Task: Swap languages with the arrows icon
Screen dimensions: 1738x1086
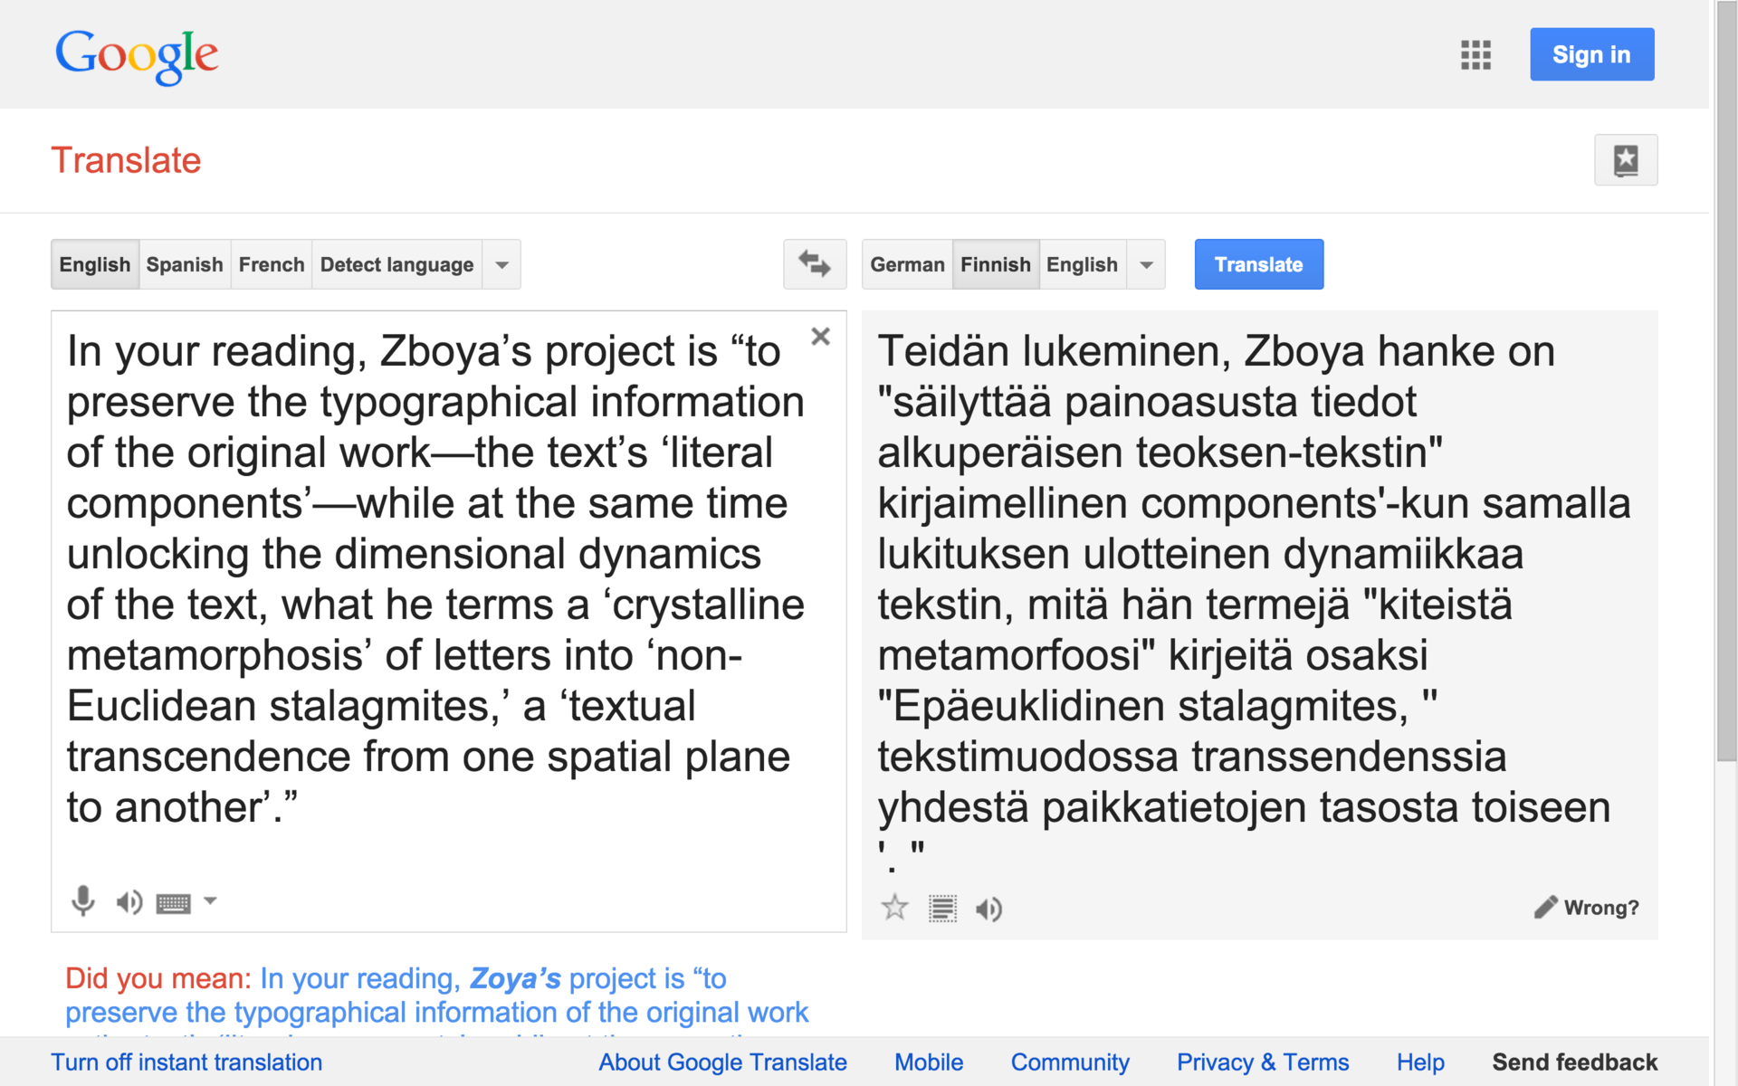Action: coord(814,264)
